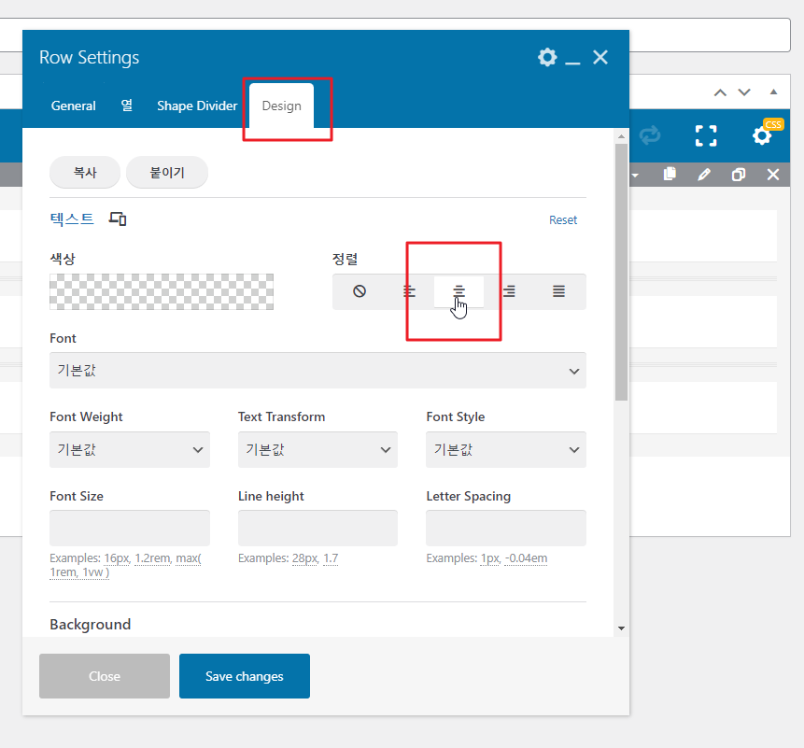This screenshot has width=804, height=748.
Task: Open the 색상 text color picker
Action: [x=162, y=291]
